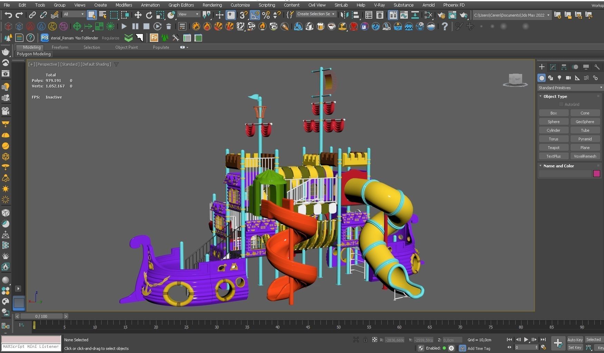This screenshot has width=604, height=353.
Task: Toggle the Angle Snap icon
Action: pos(255,15)
